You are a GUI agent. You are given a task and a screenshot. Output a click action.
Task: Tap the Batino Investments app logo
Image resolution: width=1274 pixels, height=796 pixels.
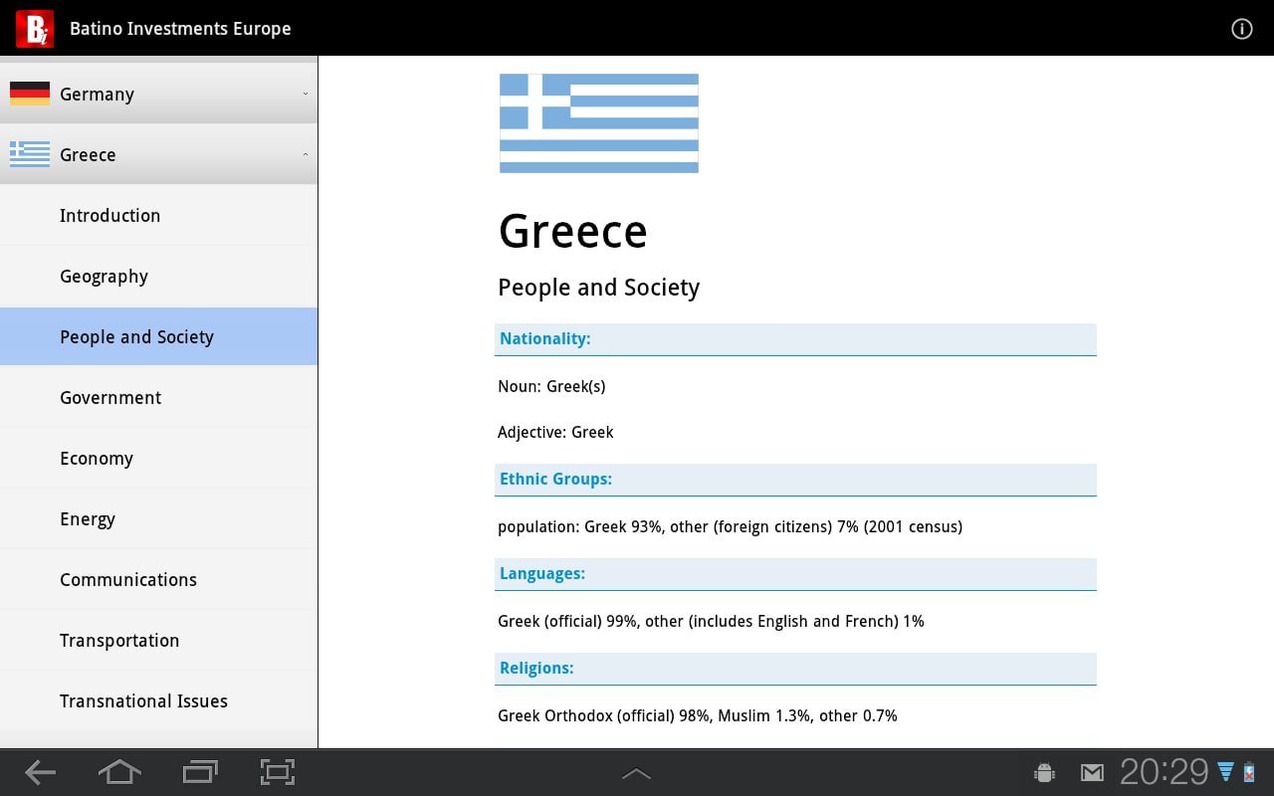click(x=34, y=28)
